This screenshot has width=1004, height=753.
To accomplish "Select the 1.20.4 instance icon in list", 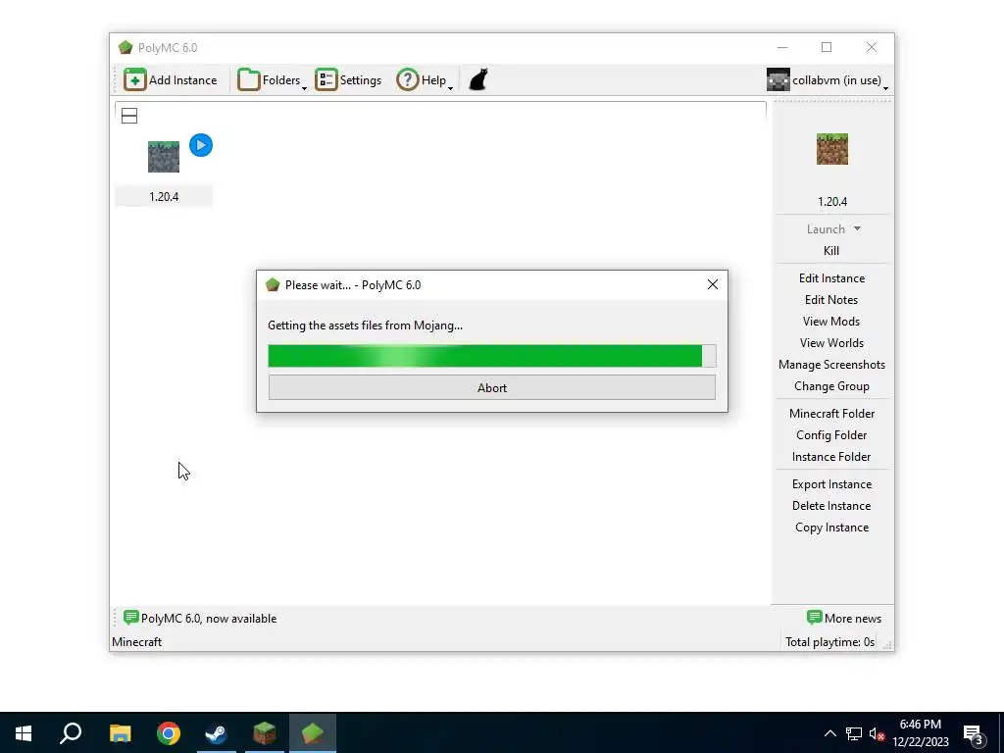I will [x=164, y=157].
